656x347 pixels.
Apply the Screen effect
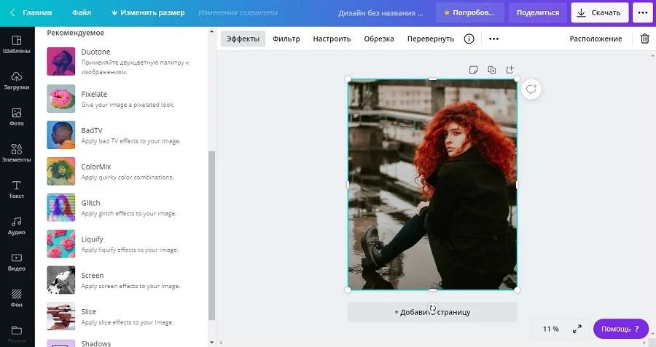(x=121, y=280)
